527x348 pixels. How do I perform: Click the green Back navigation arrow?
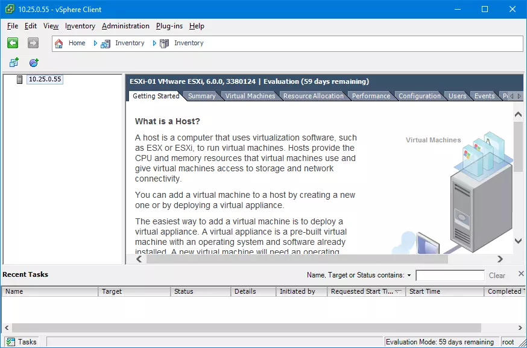tap(13, 43)
